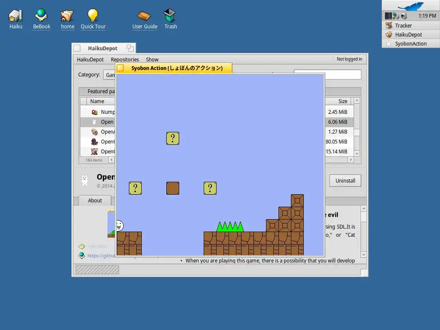This screenshot has width=440, height=330.
Task: Close the HaikuDepot window
Action: tap(77, 48)
